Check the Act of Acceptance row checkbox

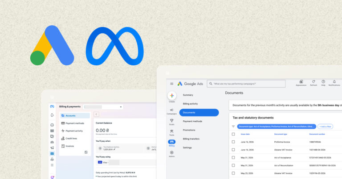pyautogui.click(x=233, y=158)
